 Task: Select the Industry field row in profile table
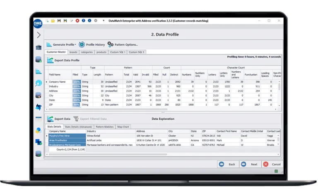(x=161, y=86)
